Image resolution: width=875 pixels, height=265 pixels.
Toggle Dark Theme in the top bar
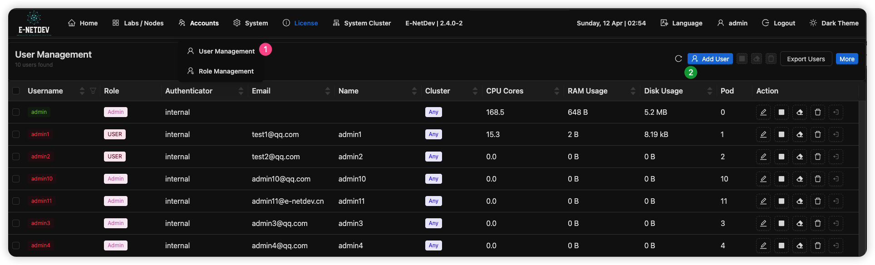[x=834, y=23]
